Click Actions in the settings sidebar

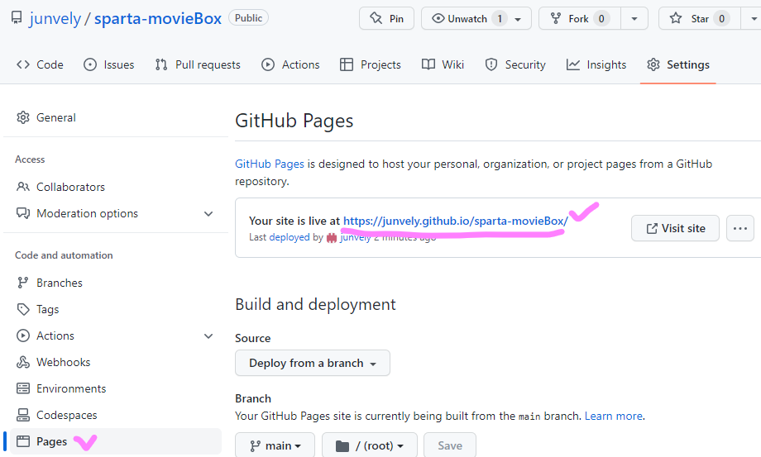tap(55, 336)
